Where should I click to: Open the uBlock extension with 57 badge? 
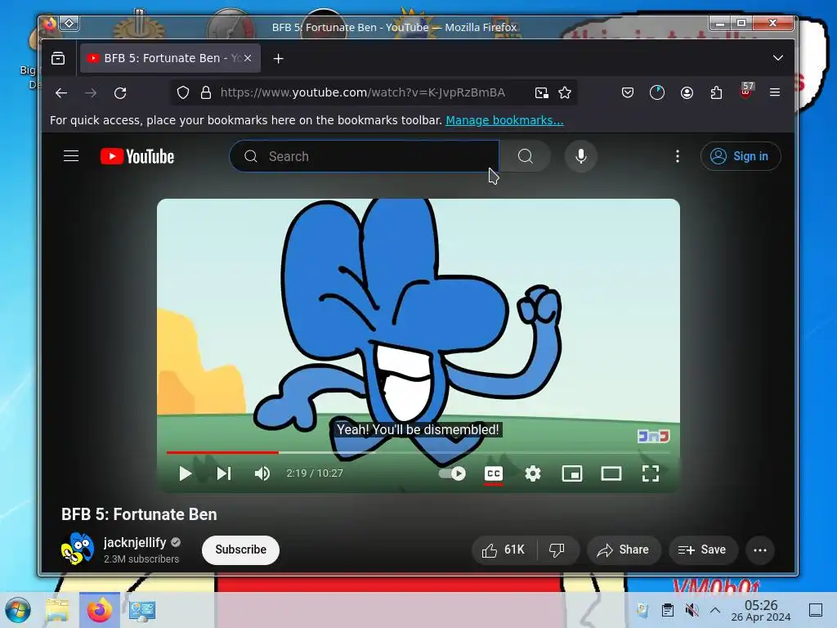pyautogui.click(x=746, y=92)
